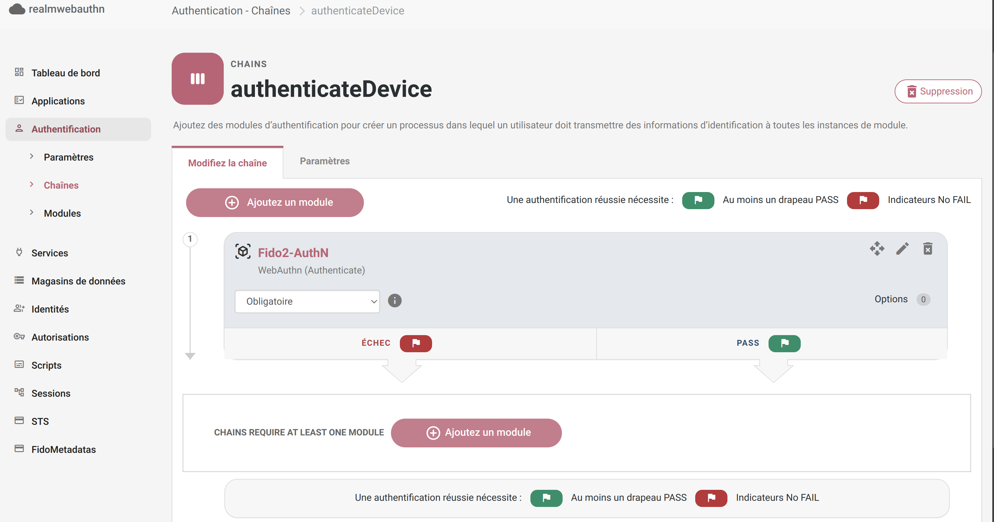Open the Obligatoire criteria dropdown

tap(308, 302)
